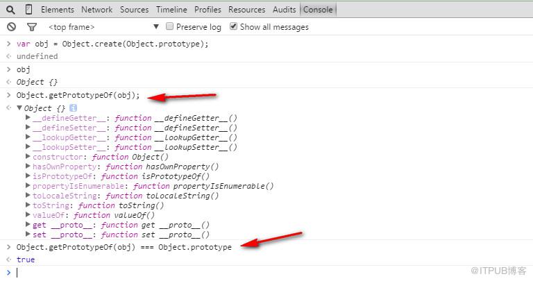The height and width of the screenshot is (281, 533).
Task: Expand the toLocaleString entry
Action: [x=28, y=196]
